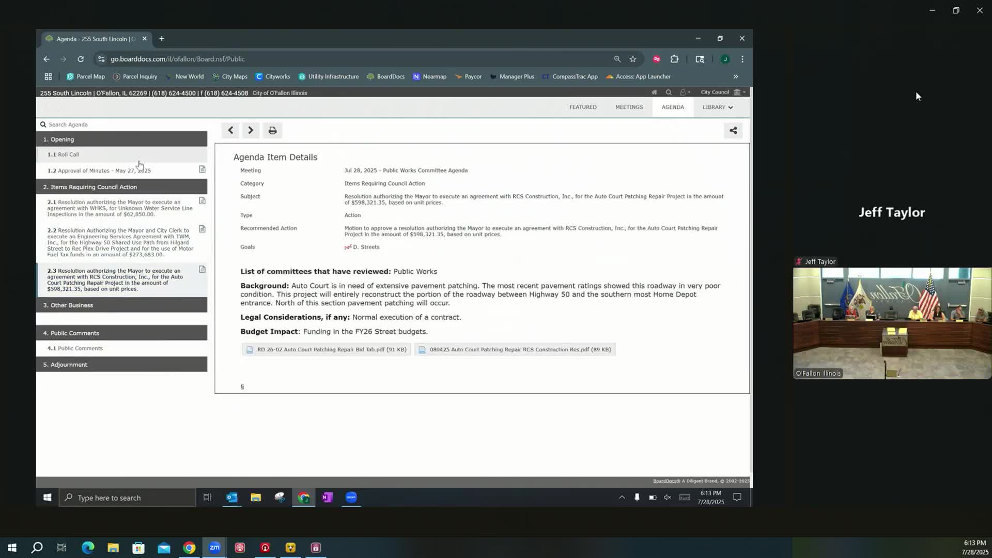992x558 pixels.
Task: Click the print agenda item icon
Action: [272, 131]
